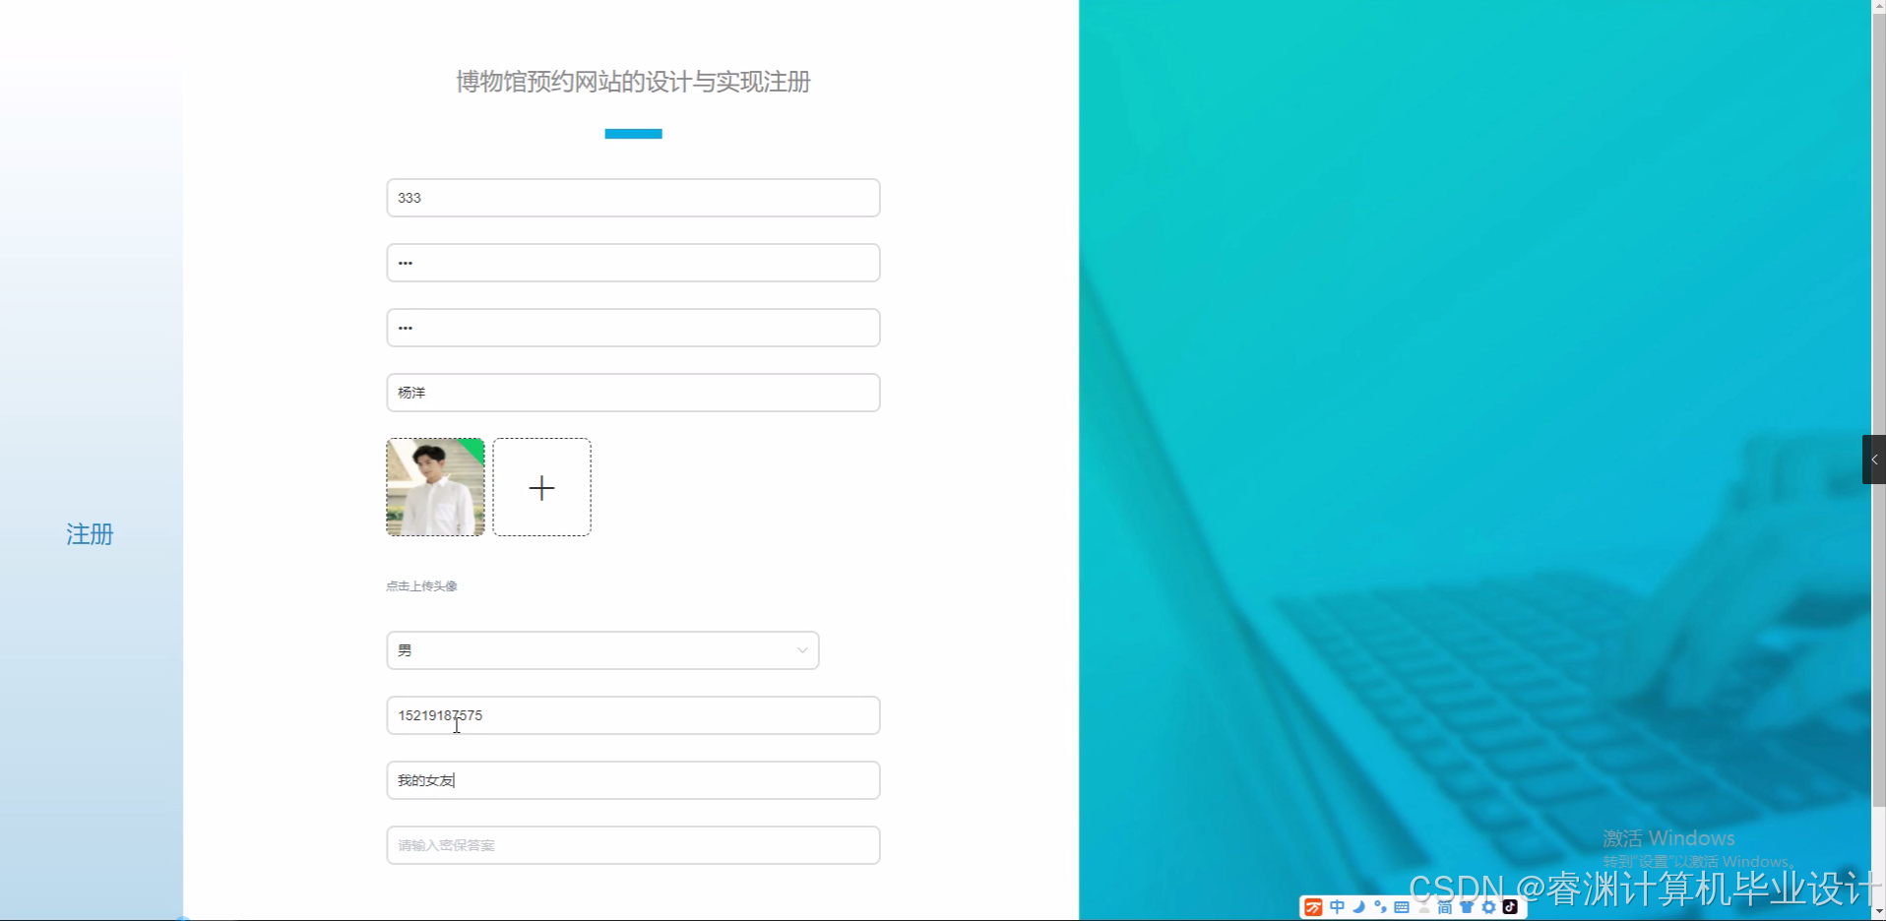Click the phone number field showing 15219187575
The image size is (1886, 921).
632,715
